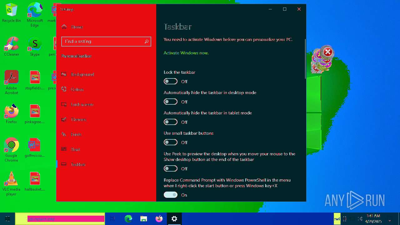400x225 pixels.
Task: Click the search magnifier icon in Settings
Action: pos(146,42)
